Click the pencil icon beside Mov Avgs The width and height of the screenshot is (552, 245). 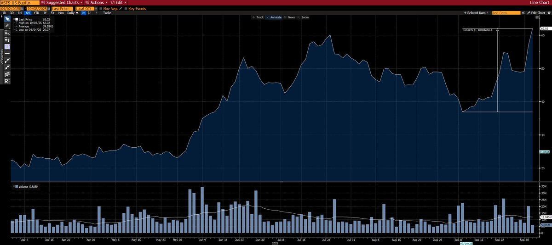click(x=121, y=9)
